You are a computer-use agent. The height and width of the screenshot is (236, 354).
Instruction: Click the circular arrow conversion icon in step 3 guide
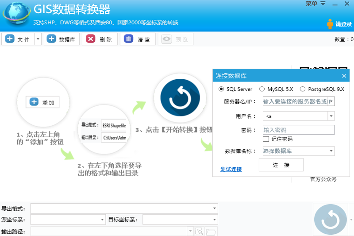pos(180,97)
